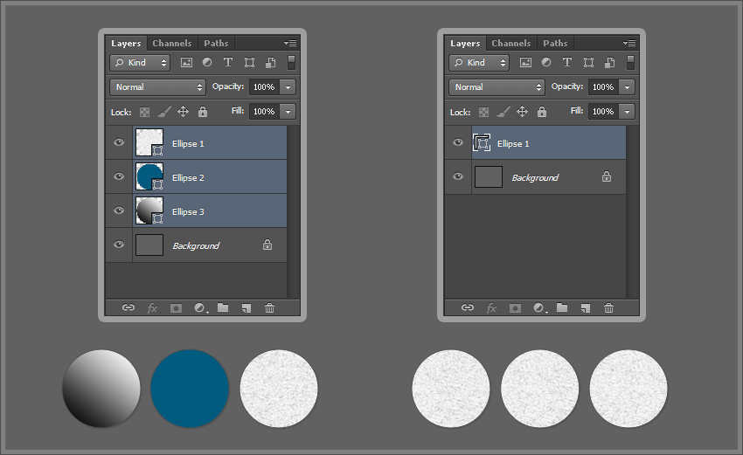This screenshot has height=455, width=743.
Task: Delete layer trash icon in left panel
Action: pyautogui.click(x=269, y=308)
